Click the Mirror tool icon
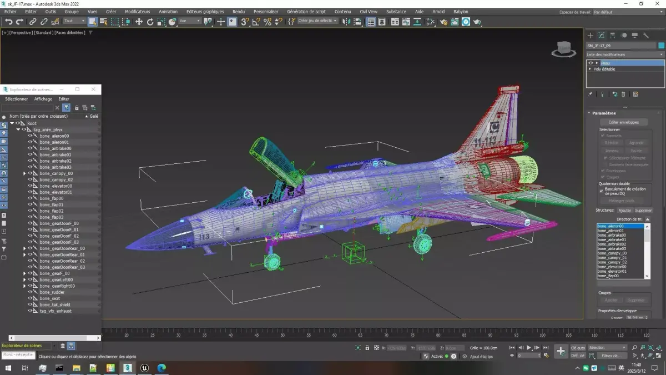Viewport: 666px width, 375px height. (347, 22)
